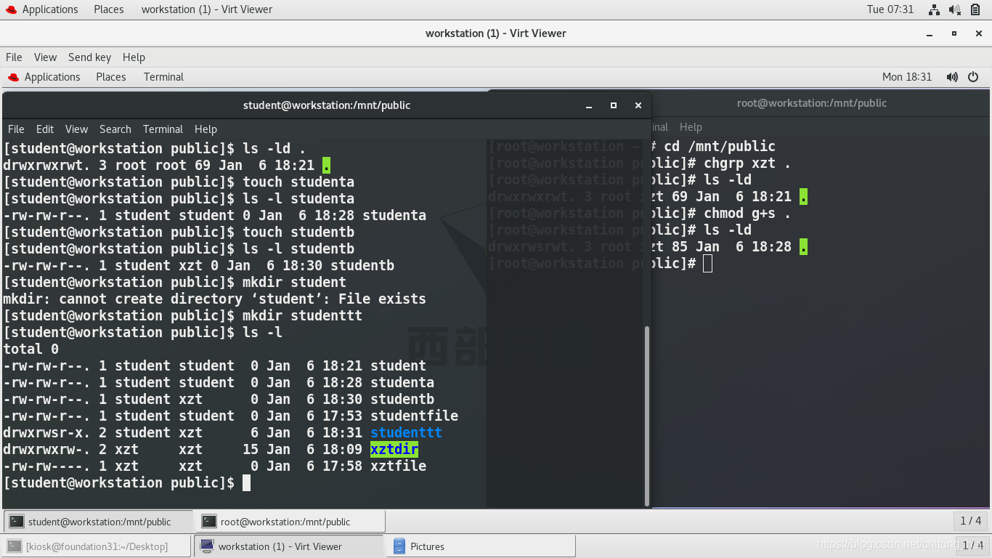
Task: Open student terminal Help menu
Action: coord(206,129)
